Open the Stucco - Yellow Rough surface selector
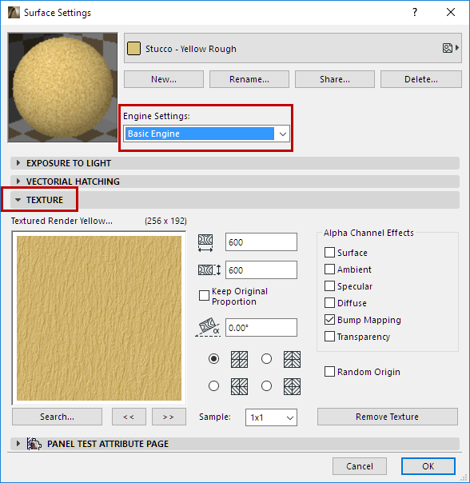 point(293,48)
